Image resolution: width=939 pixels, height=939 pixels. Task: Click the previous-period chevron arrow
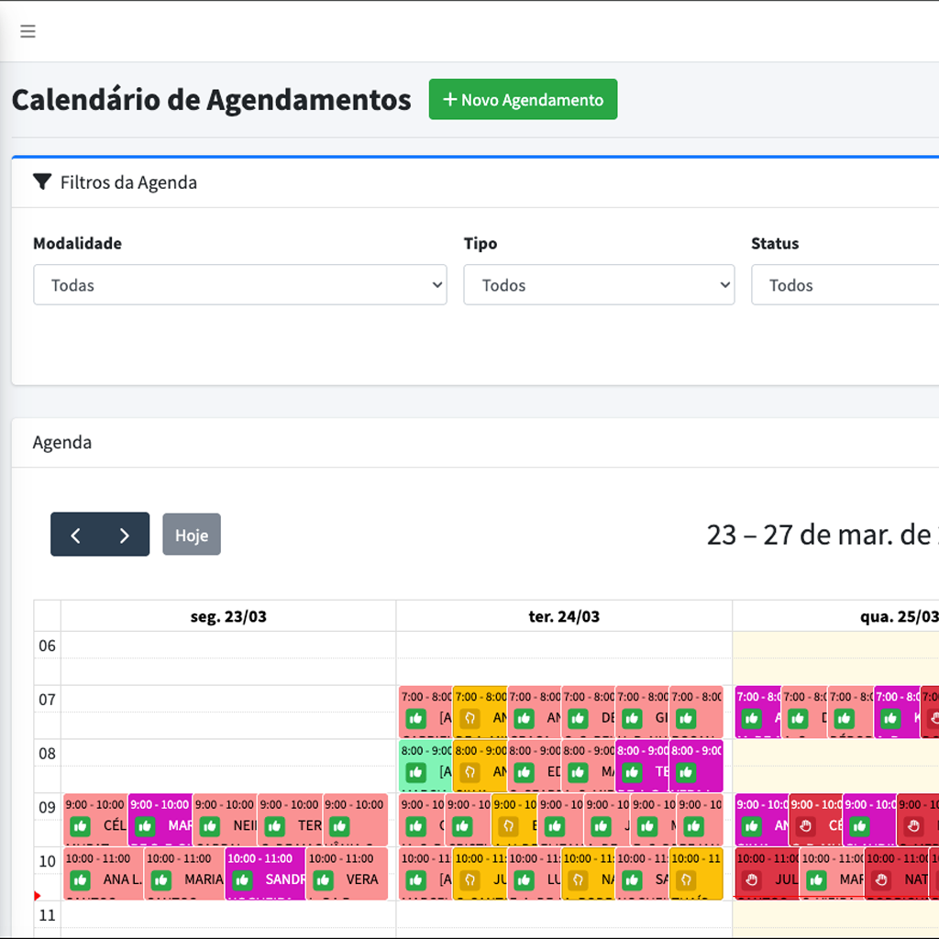[76, 534]
